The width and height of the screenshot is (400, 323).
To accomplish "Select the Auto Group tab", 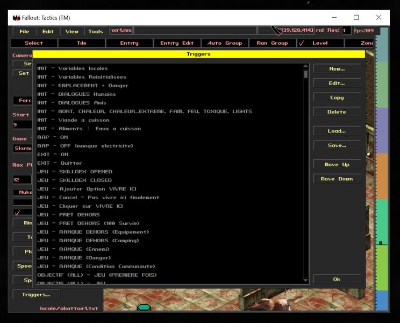I will (225, 43).
